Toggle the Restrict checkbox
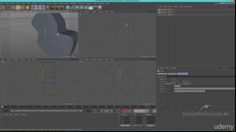The height and width of the screenshot is (132, 236). (x=189, y=81)
